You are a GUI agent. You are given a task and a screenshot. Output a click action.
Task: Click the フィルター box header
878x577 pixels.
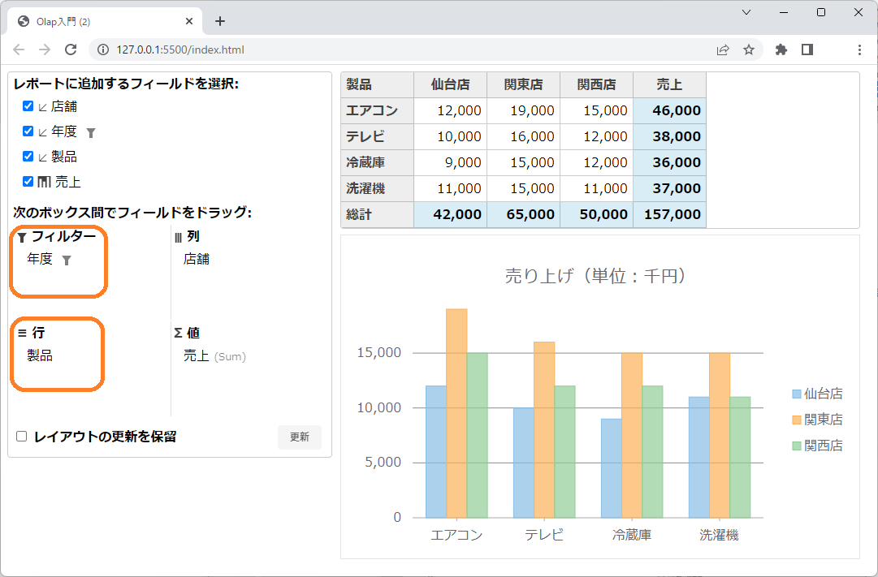[57, 237]
